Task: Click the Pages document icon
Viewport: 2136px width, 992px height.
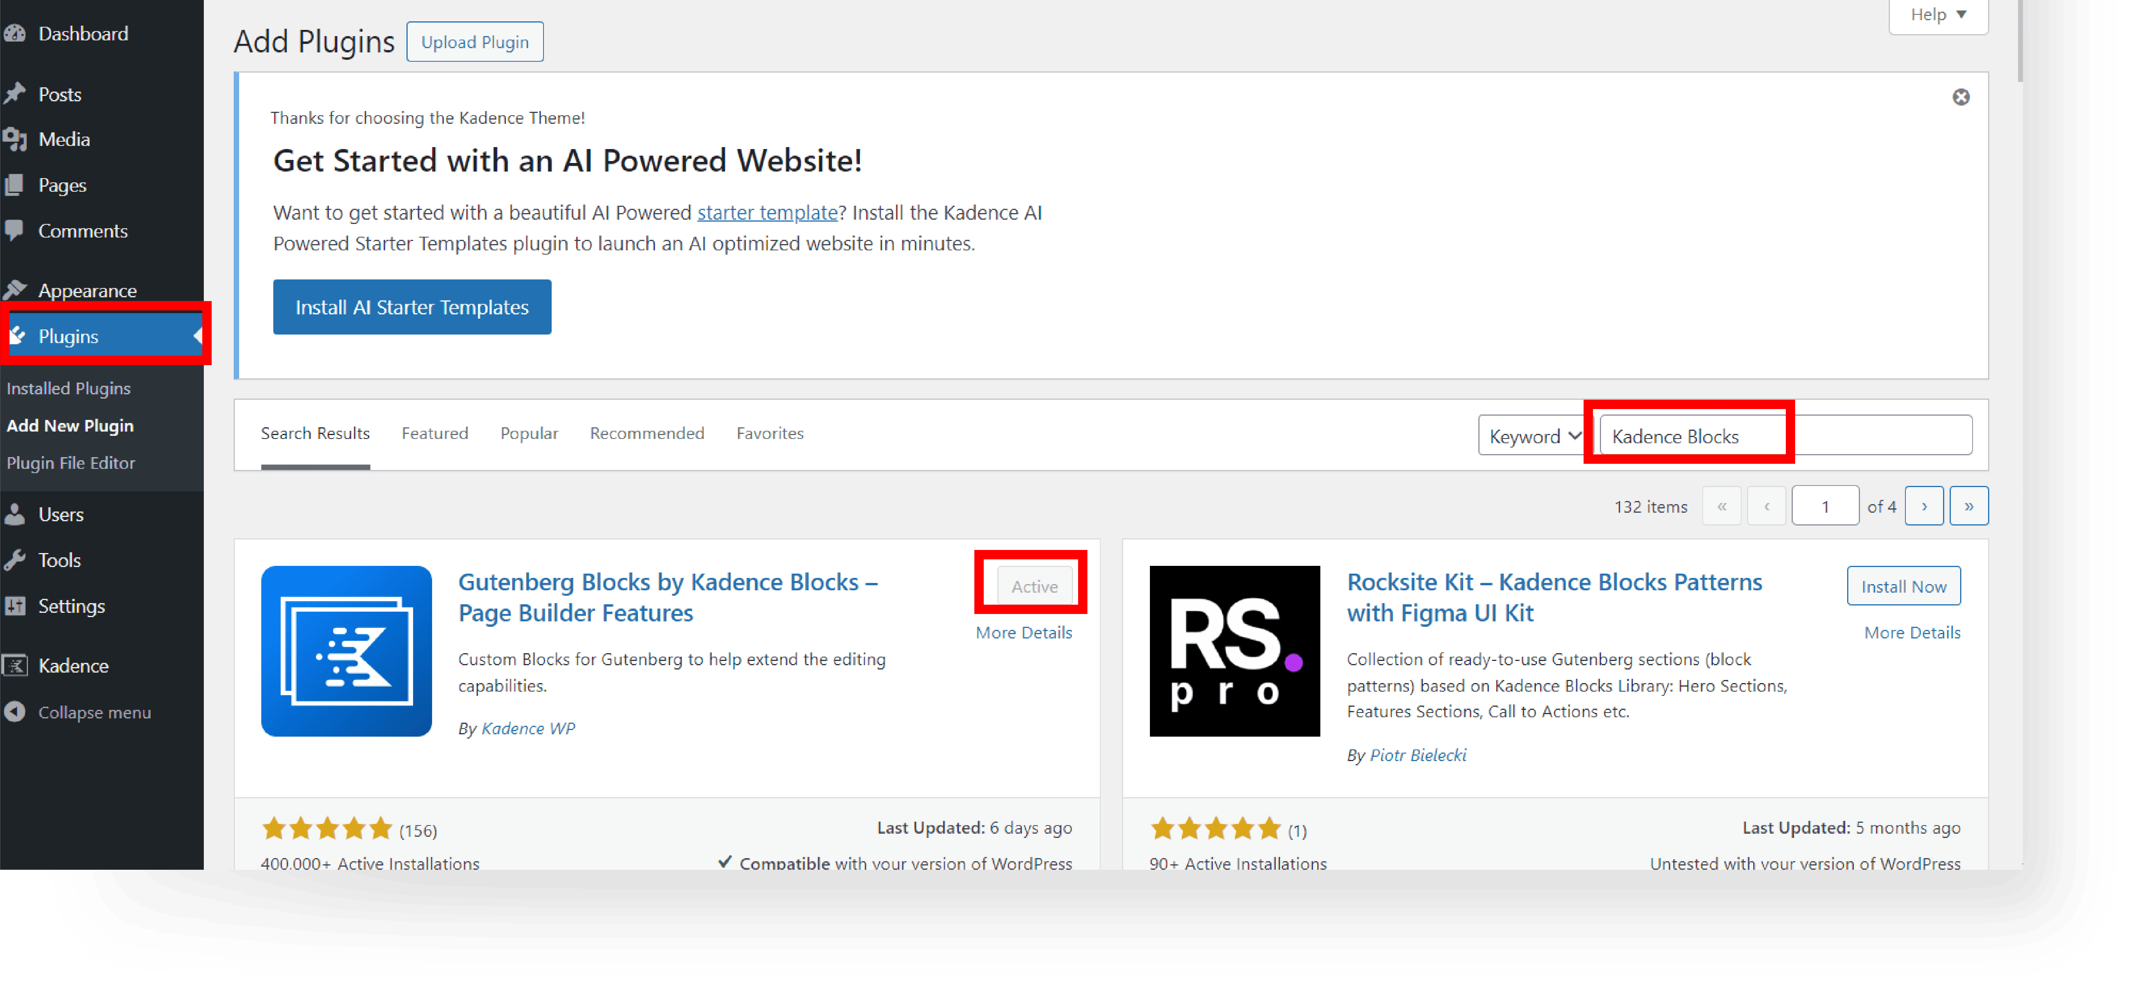Action: [14, 185]
